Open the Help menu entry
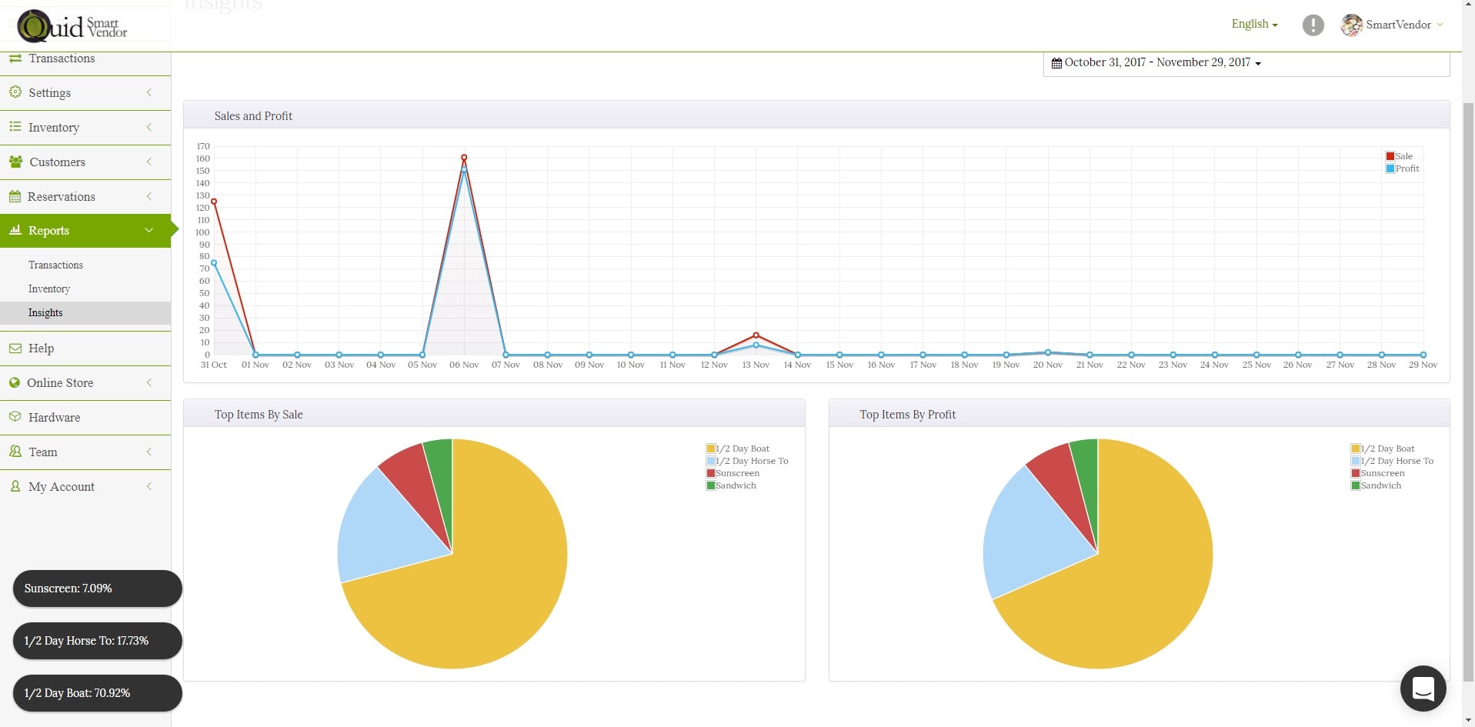1475x727 pixels. point(41,348)
